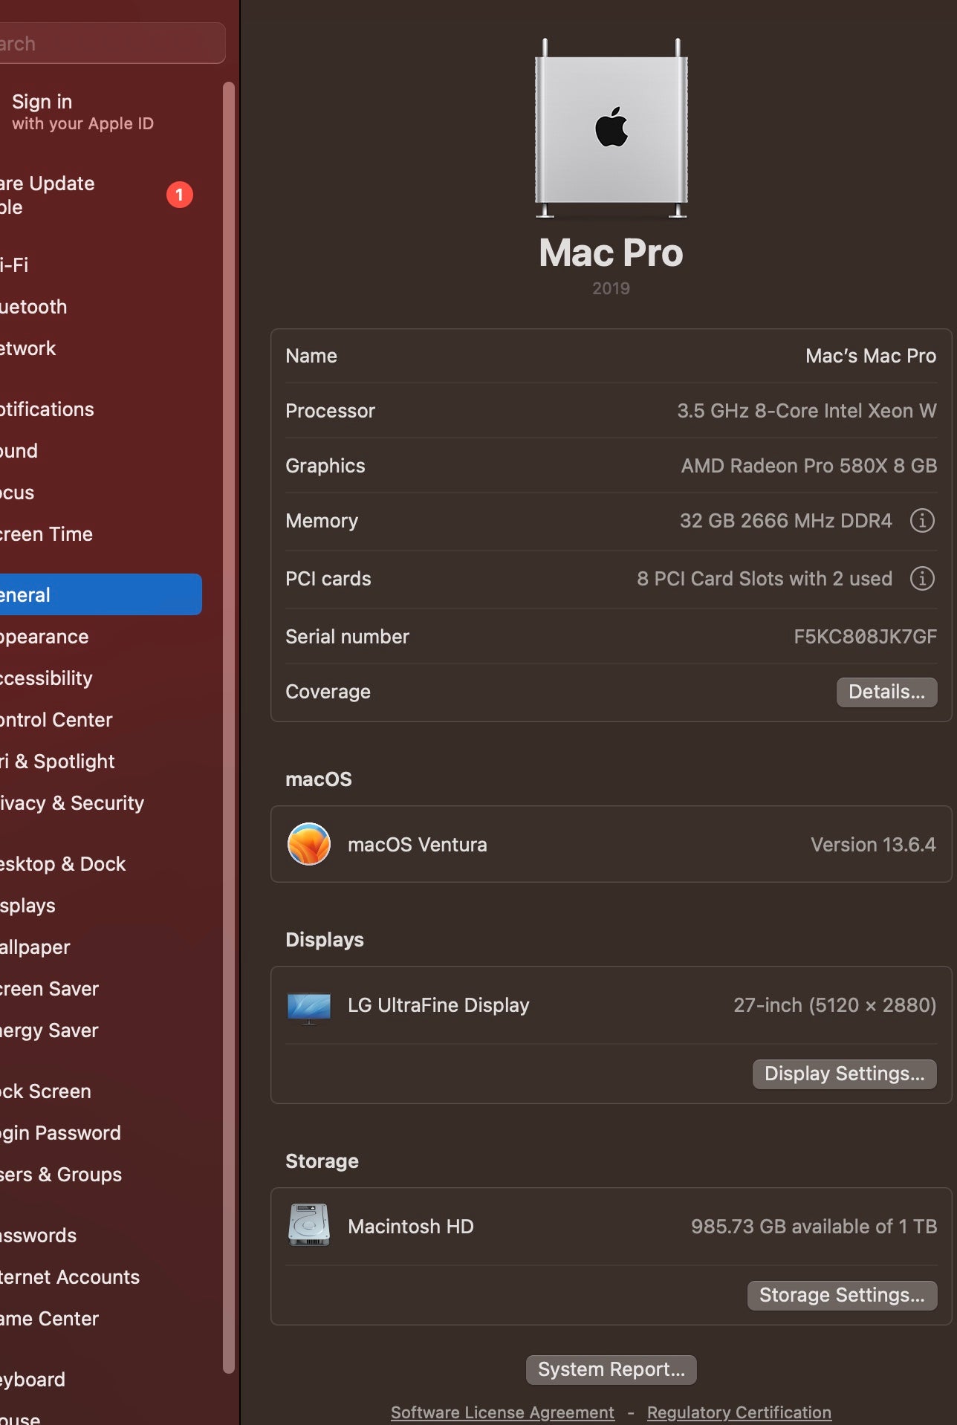The width and height of the screenshot is (957, 1425).
Task: Open the Software License Agreement link
Action: click(x=502, y=1412)
